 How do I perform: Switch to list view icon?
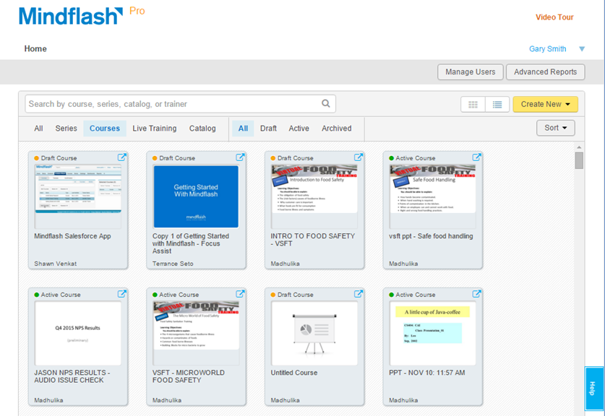pyautogui.click(x=497, y=105)
